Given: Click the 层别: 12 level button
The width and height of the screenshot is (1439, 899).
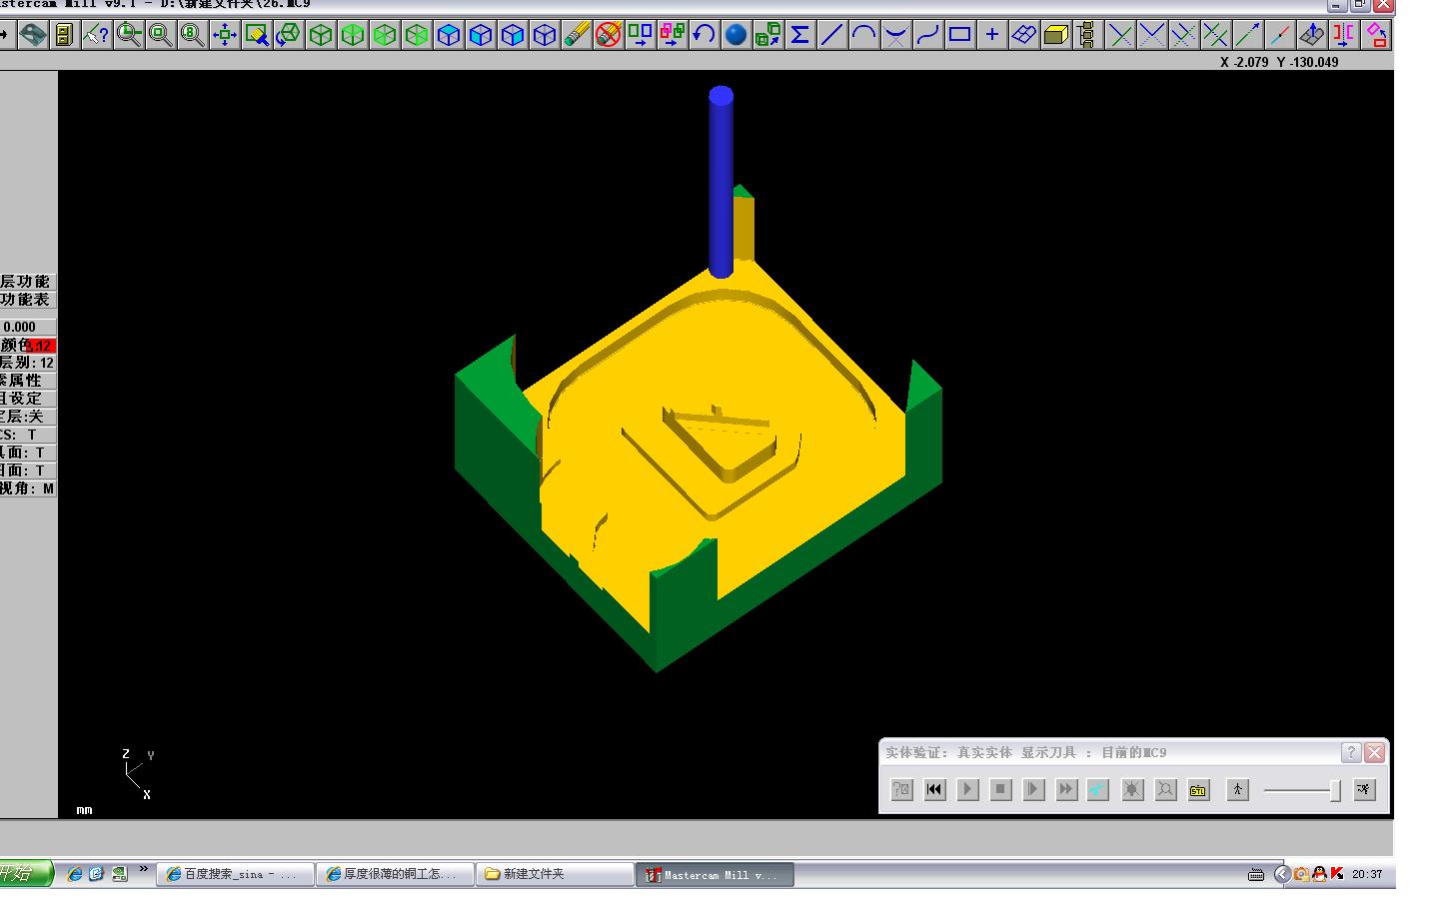Looking at the screenshot, I should (x=27, y=363).
